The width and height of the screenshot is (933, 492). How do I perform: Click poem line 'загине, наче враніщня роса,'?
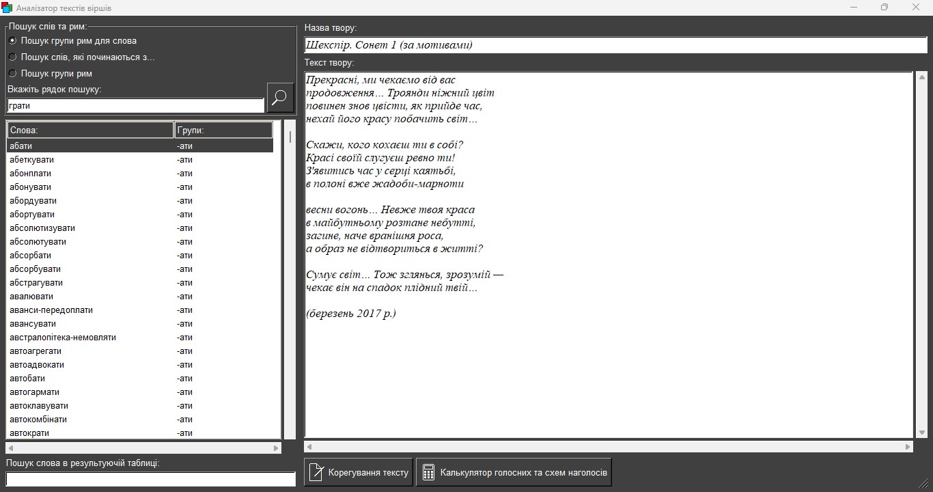tap(375, 236)
